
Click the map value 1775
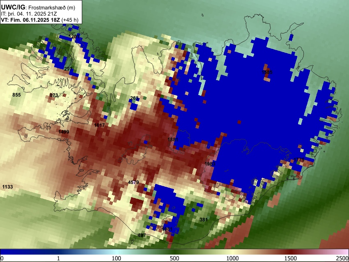[299, 160]
